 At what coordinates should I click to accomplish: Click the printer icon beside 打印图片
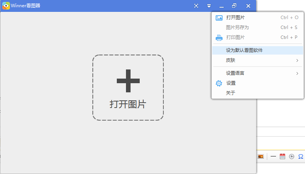(x=219, y=37)
